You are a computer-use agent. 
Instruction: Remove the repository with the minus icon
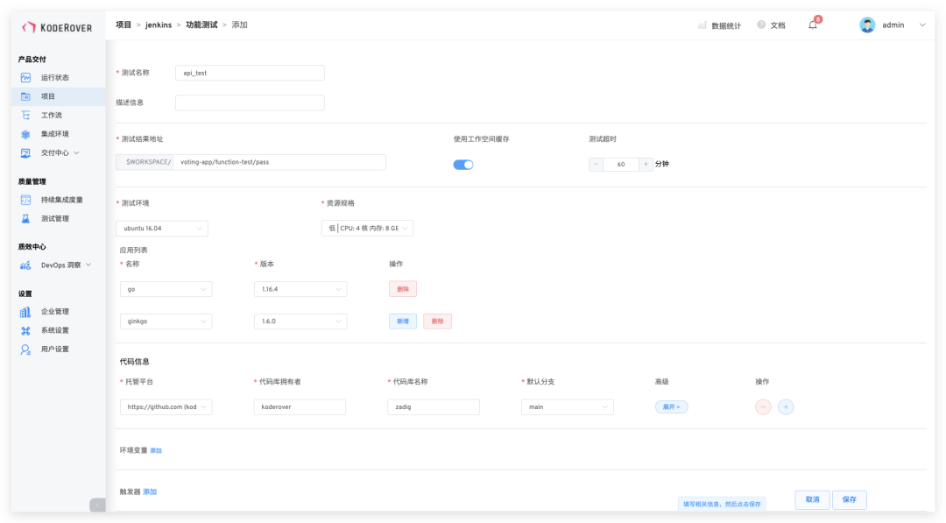pyautogui.click(x=763, y=407)
